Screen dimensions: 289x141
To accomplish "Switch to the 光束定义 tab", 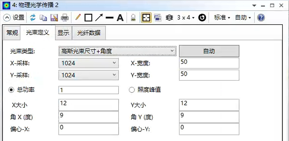I will [38, 33].
